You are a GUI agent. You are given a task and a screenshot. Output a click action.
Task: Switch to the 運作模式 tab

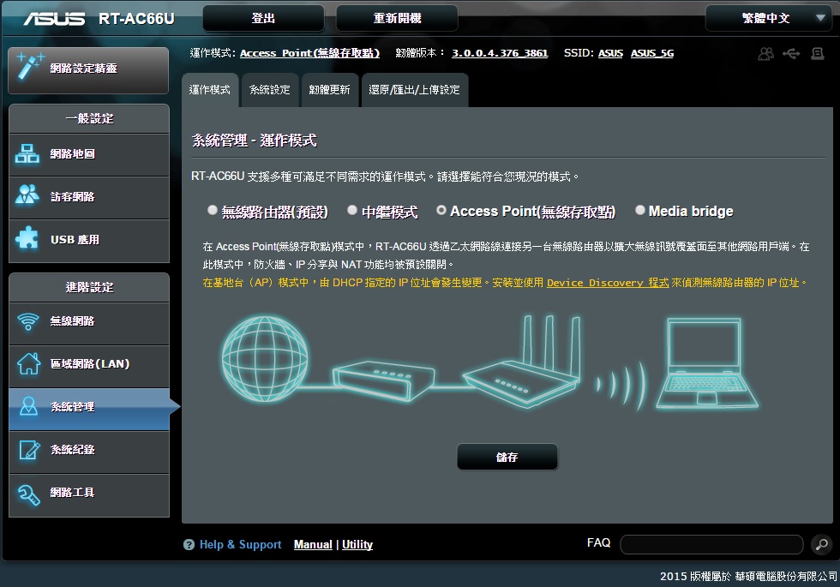pyautogui.click(x=210, y=90)
